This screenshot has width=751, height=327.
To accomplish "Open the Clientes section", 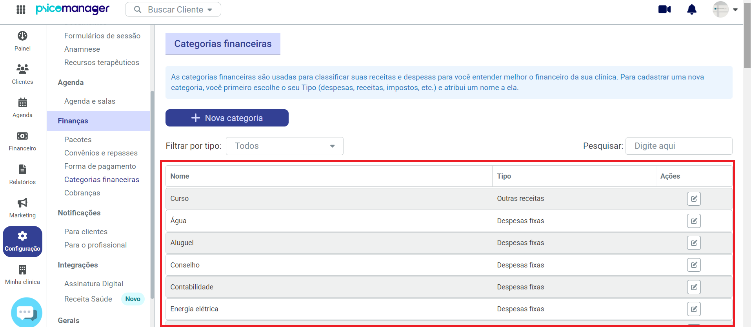I will click(x=22, y=74).
